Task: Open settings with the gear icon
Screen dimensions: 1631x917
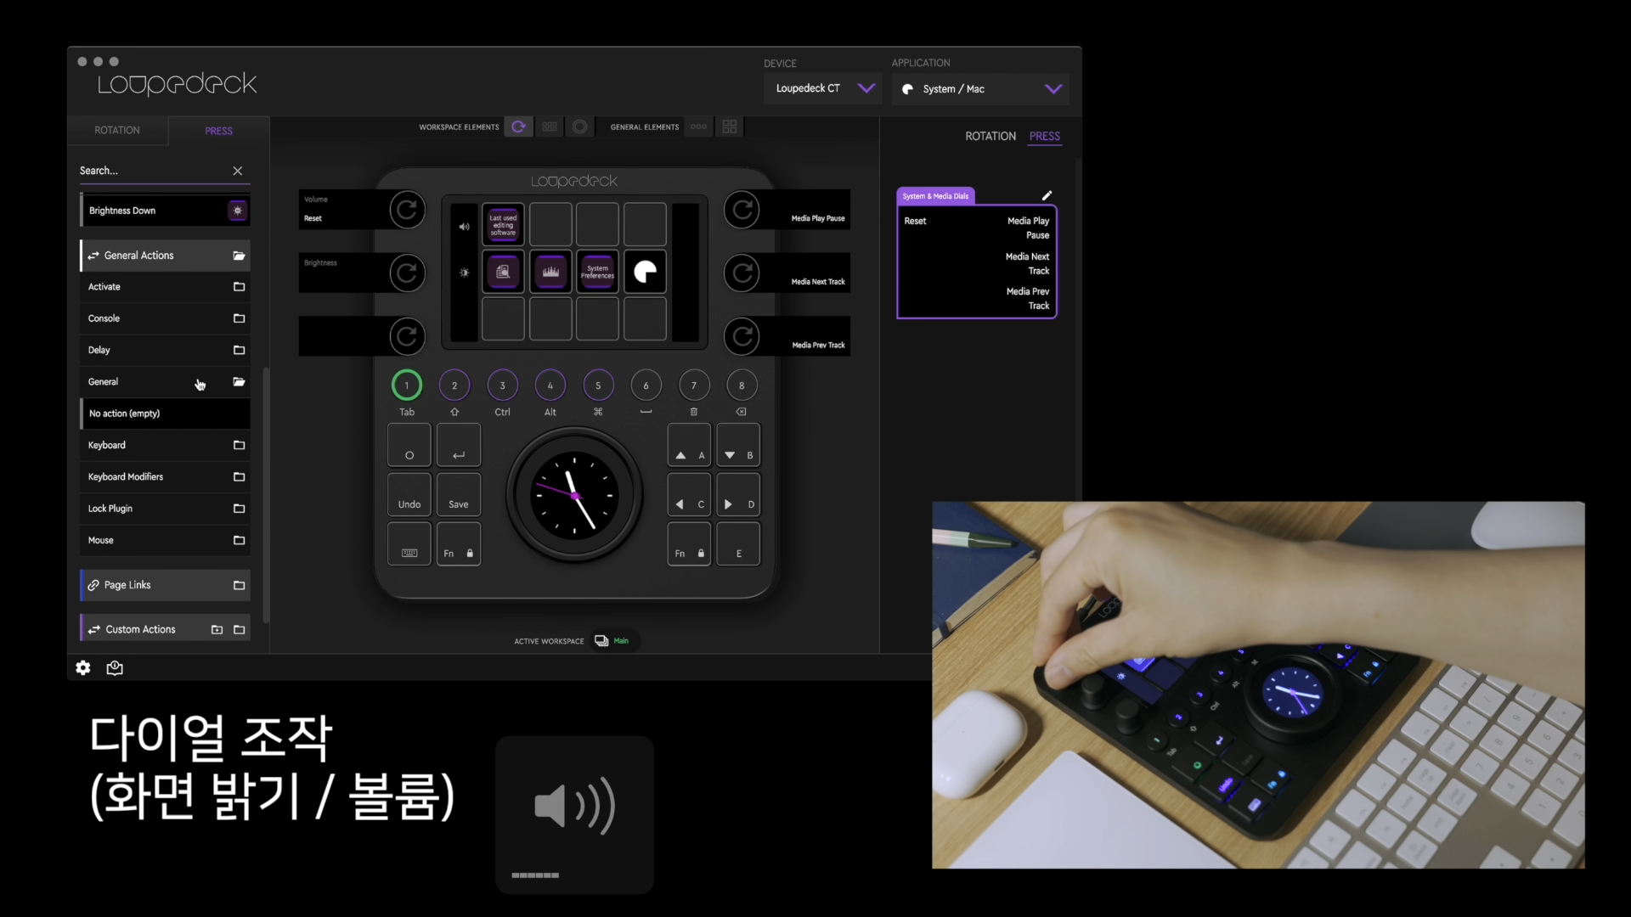Action: [x=83, y=668]
